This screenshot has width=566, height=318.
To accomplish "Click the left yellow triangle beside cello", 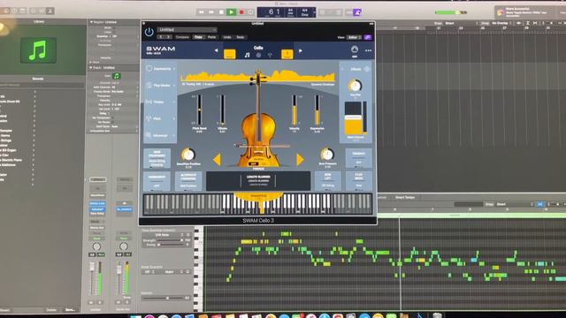I will 217,159.
